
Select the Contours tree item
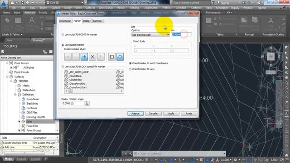(x=32, y=108)
